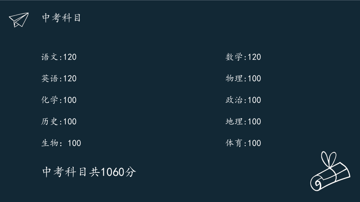The image size is (360, 202).
Task: Click the 100 score beside 体育
Action: (x=255, y=143)
